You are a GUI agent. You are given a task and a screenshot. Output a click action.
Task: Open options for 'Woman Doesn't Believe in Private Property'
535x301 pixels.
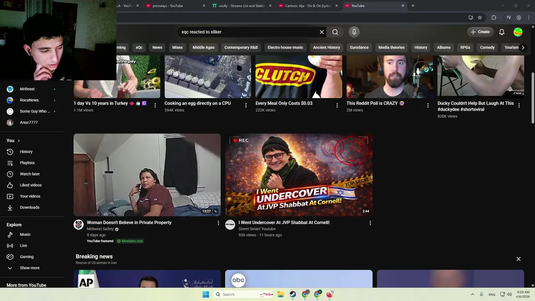point(218,223)
